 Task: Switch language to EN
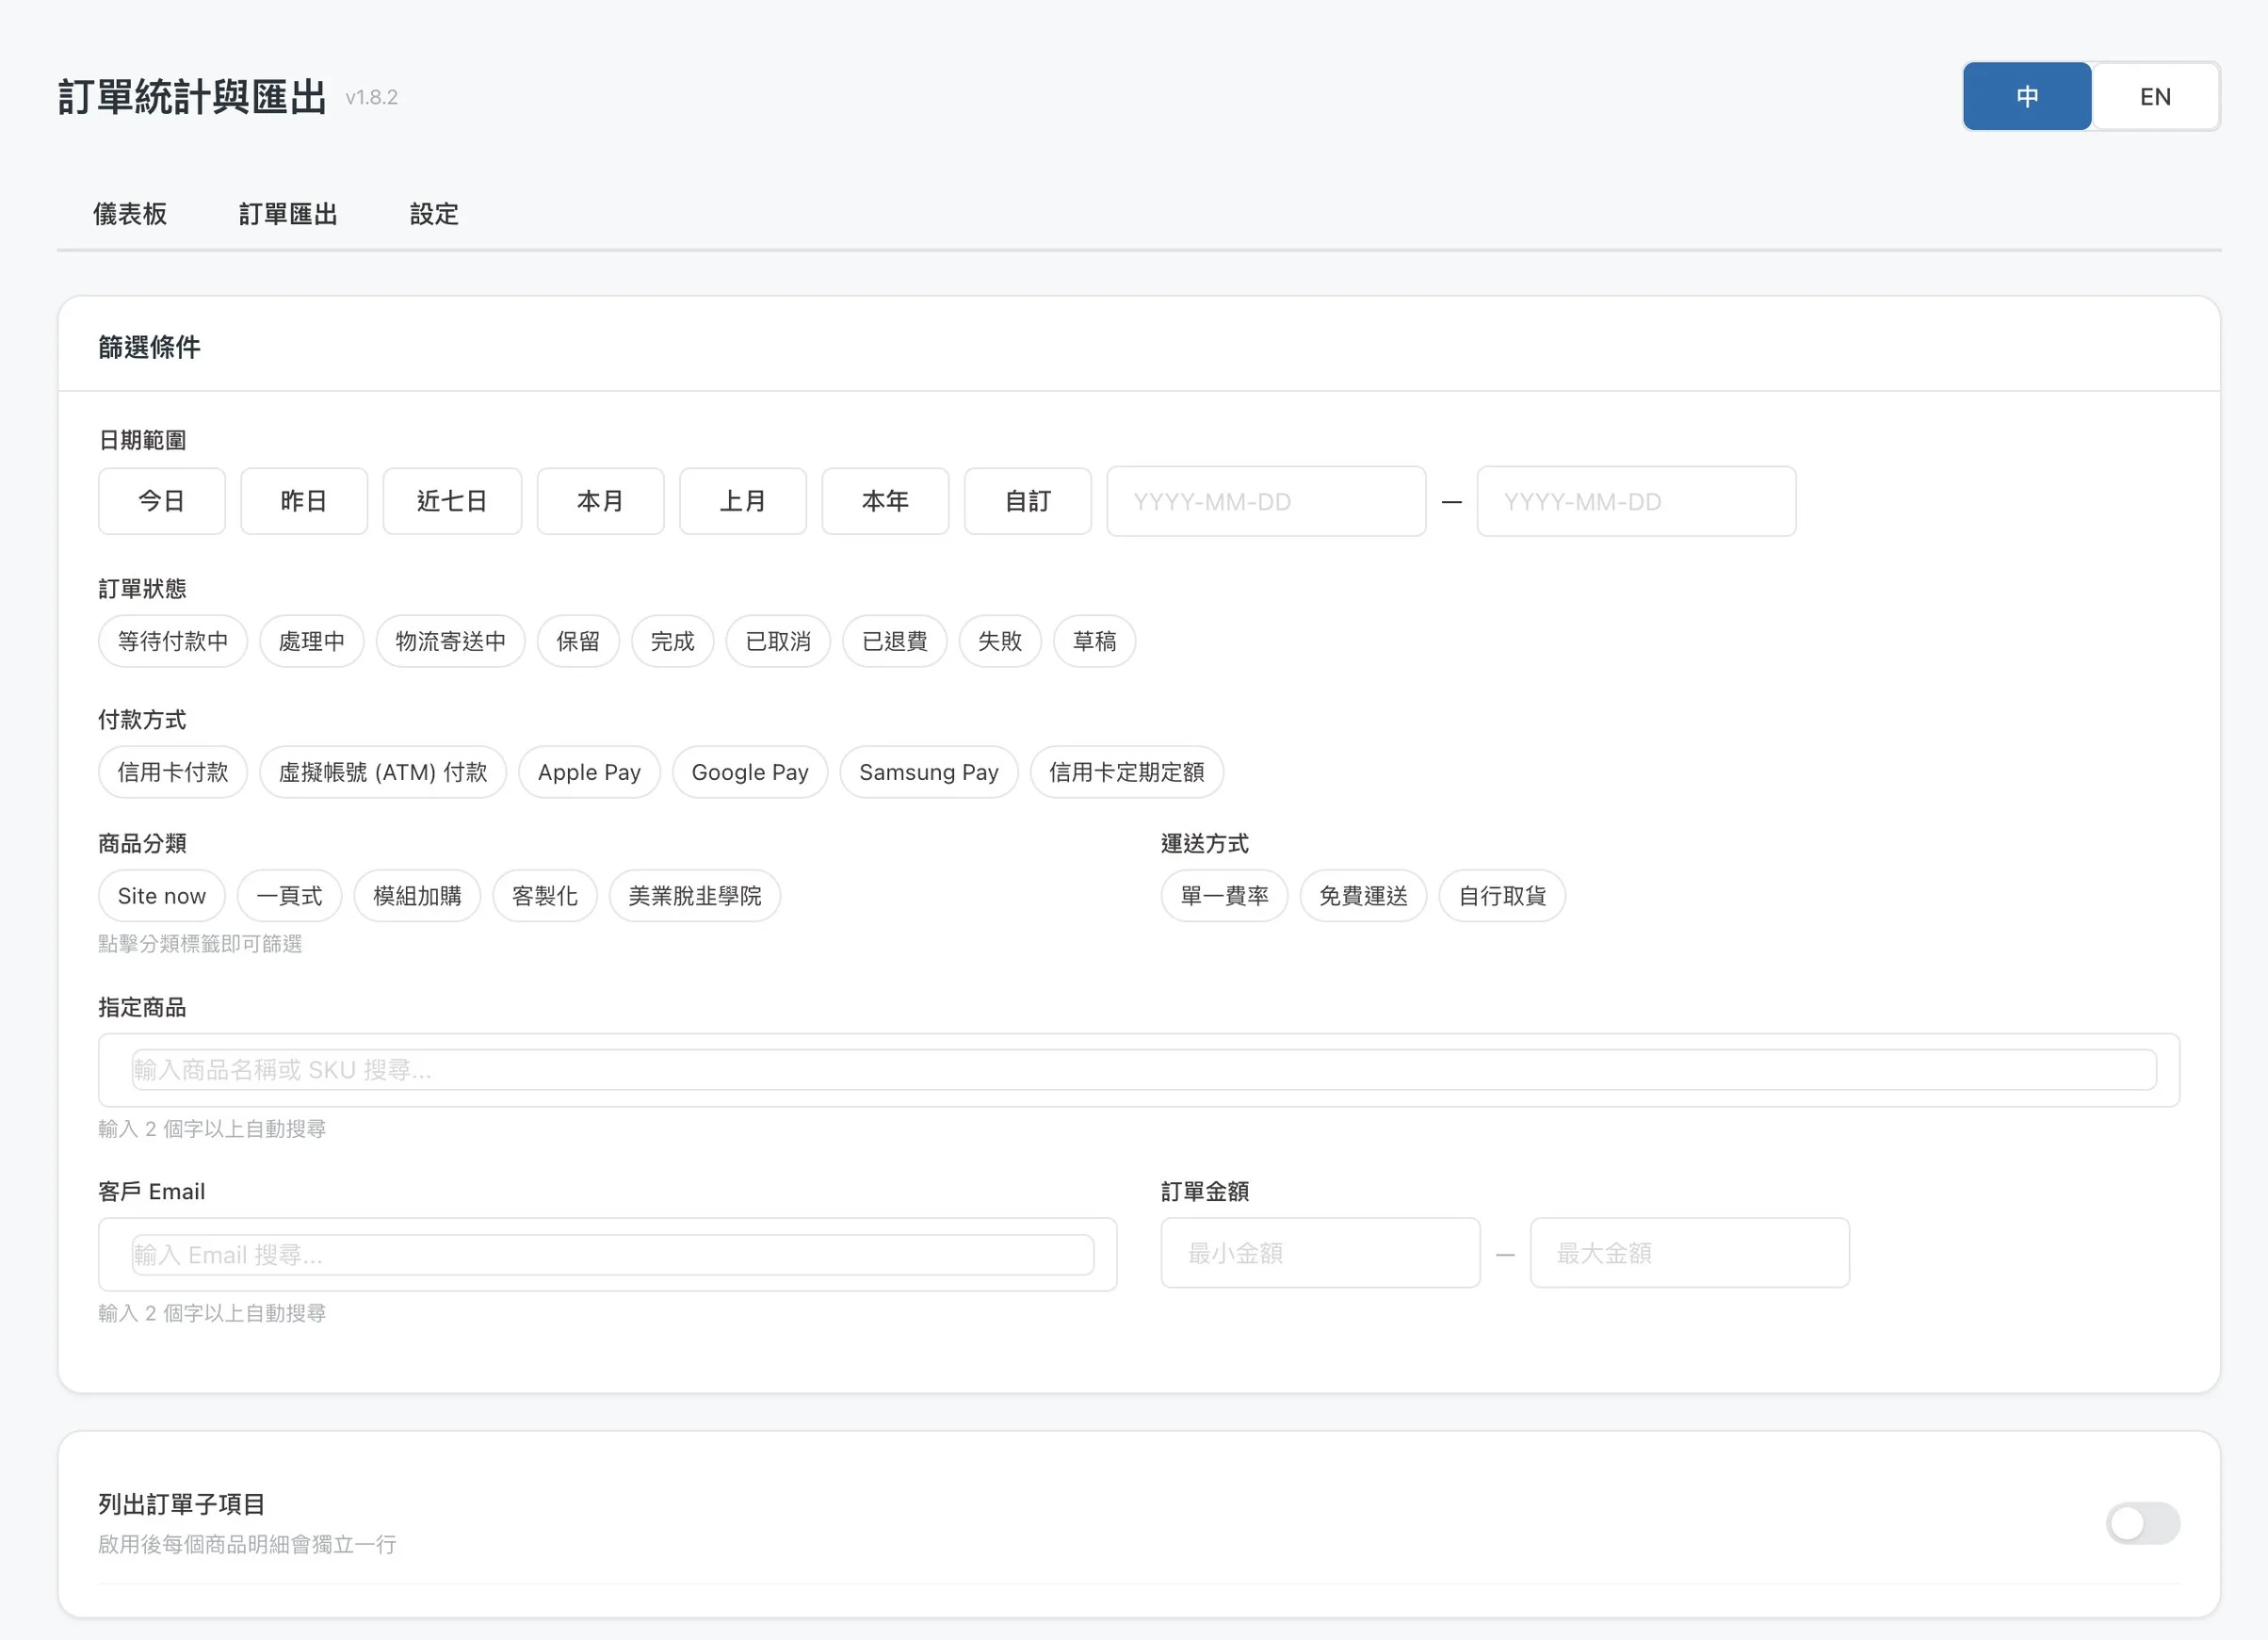point(2154,97)
